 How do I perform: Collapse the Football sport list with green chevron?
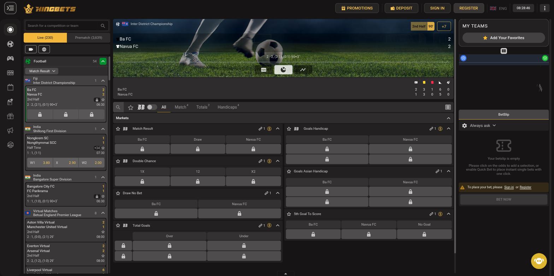coord(103,61)
